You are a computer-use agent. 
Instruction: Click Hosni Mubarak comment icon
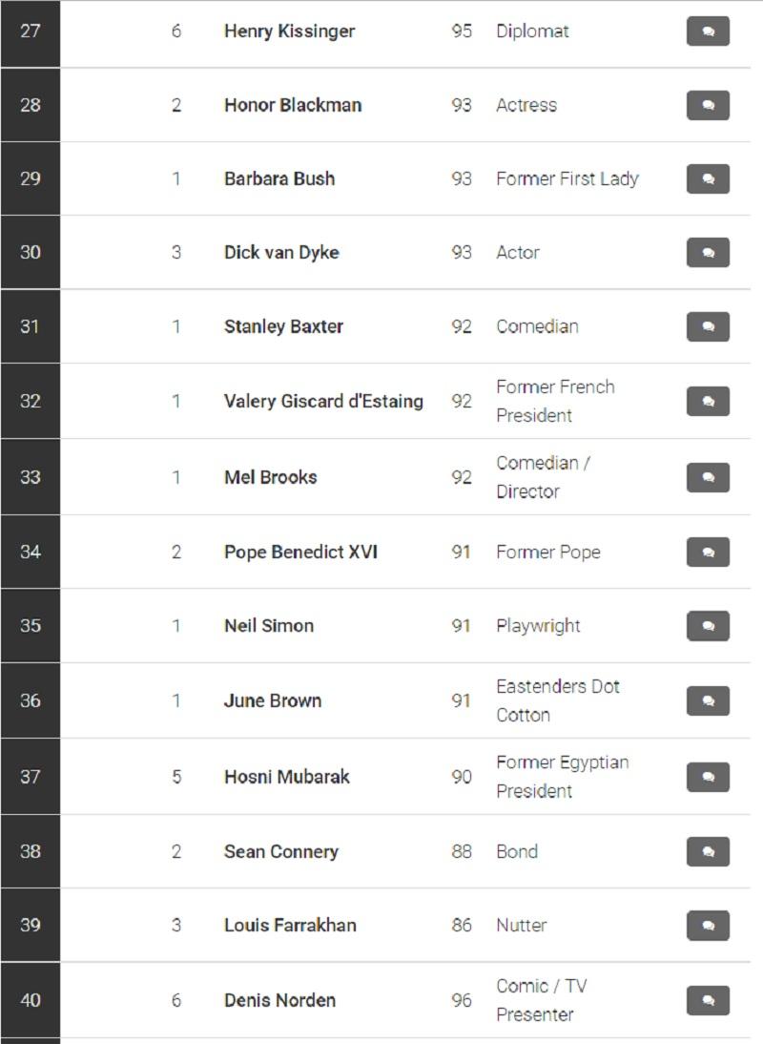coord(708,777)
